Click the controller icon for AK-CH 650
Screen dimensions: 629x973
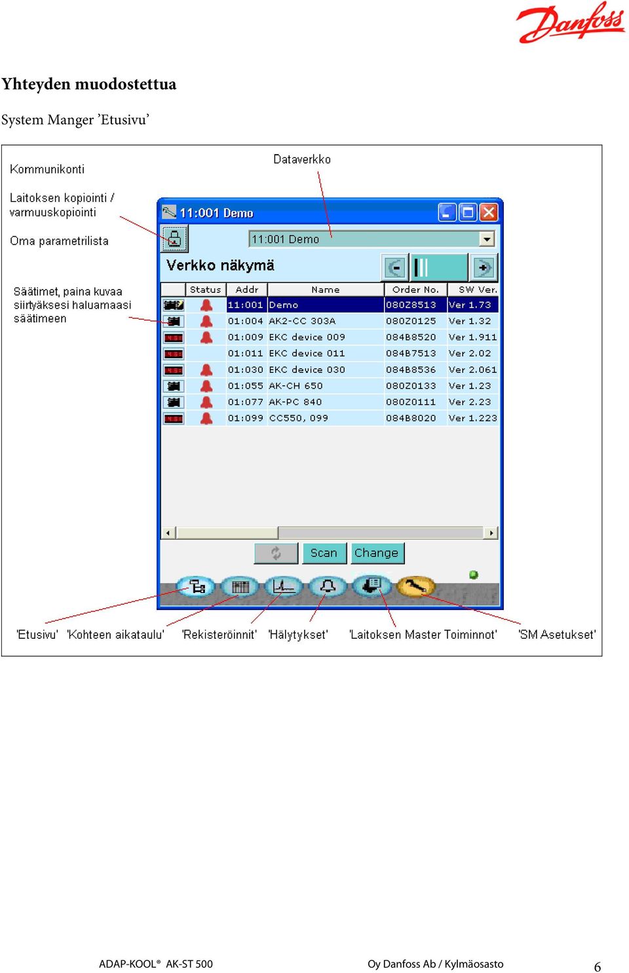pos(174,386)
